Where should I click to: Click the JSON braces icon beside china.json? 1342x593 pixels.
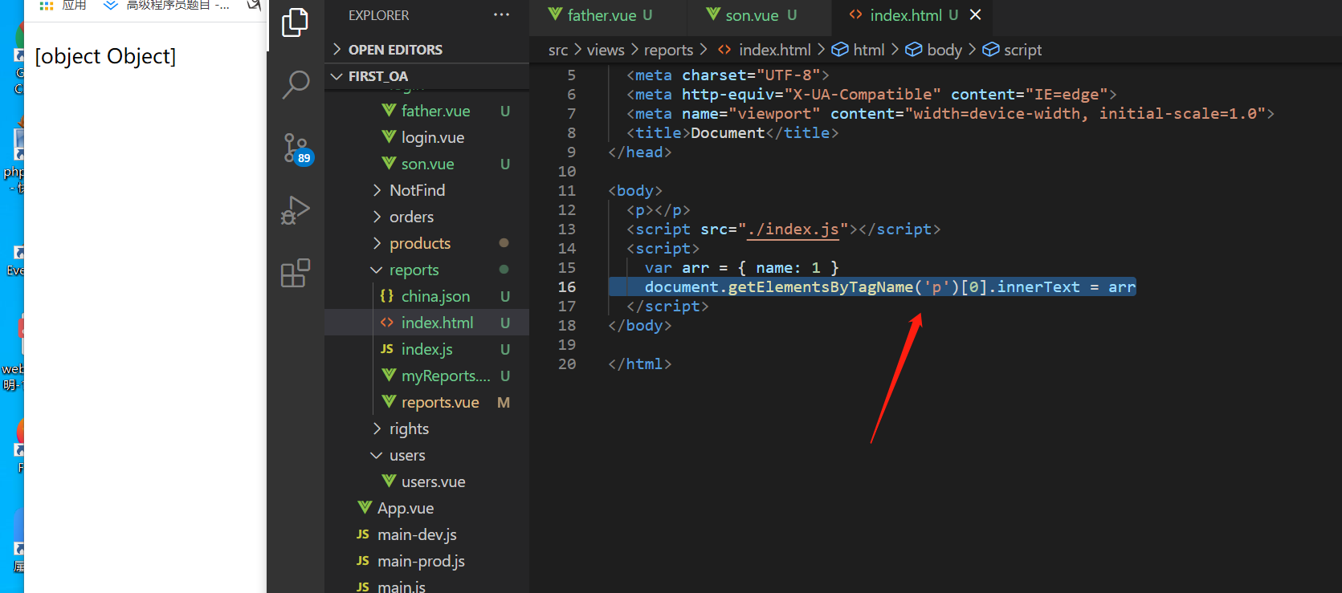(387, 296)
